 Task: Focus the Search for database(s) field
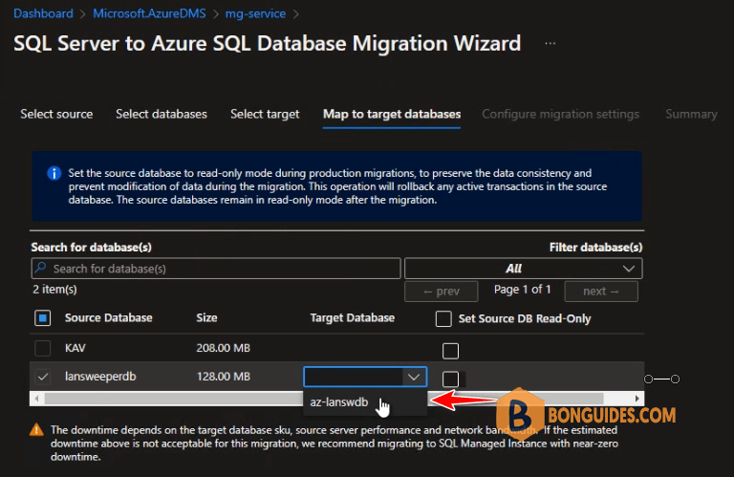(216, 269)
